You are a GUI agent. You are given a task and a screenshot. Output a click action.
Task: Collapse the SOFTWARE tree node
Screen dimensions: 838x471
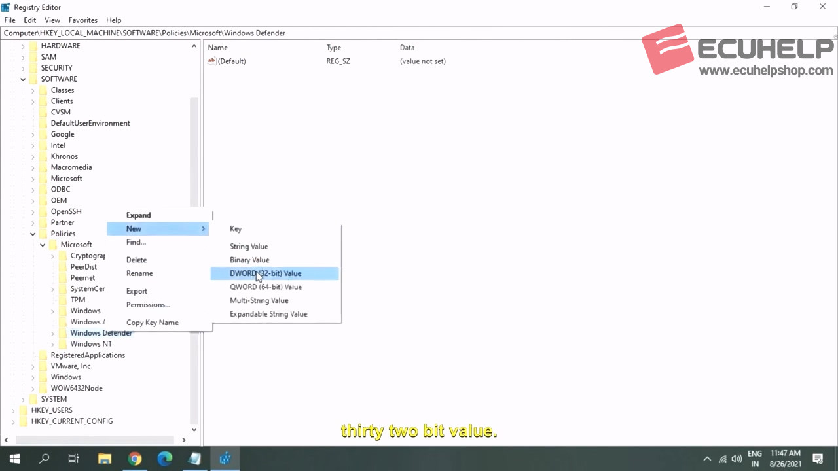point(23,79)
